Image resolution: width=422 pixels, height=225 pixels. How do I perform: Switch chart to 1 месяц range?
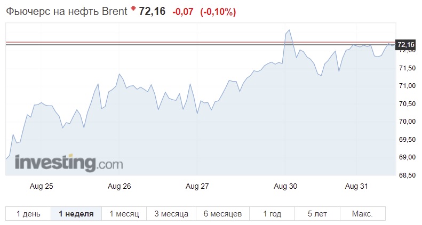click(x=124, y=214)
